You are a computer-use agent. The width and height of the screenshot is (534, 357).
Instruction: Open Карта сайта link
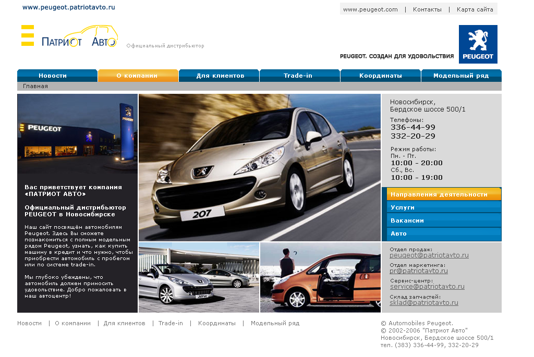pos(475,9)
